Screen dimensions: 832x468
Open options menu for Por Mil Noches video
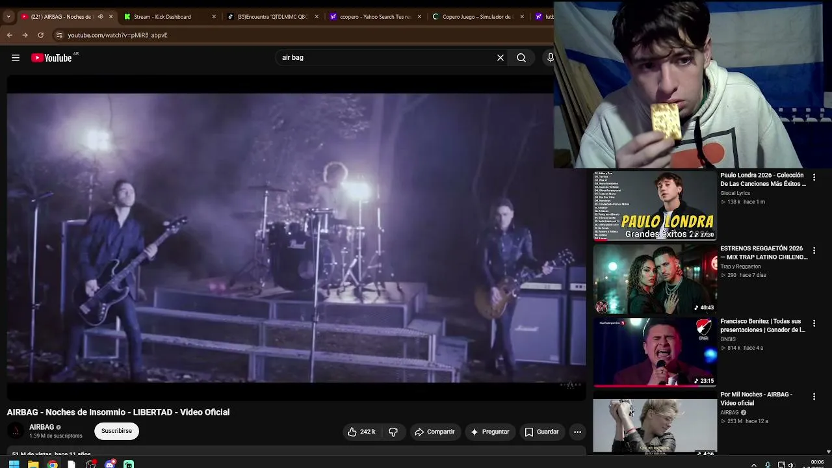click(x=814, y=396)
